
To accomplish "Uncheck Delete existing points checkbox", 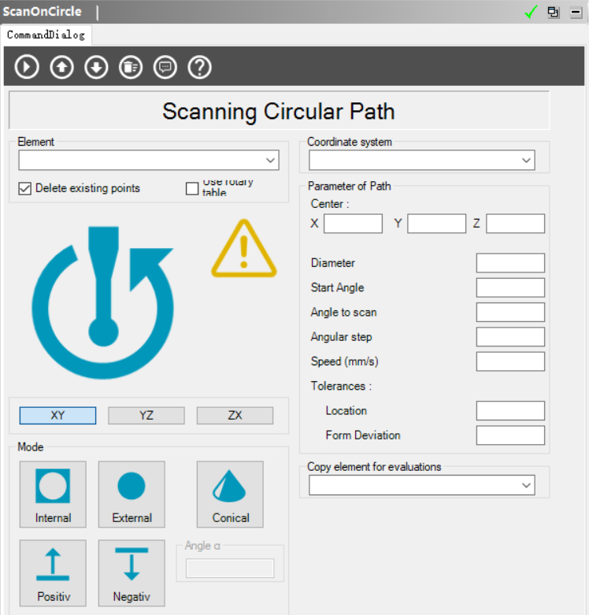I will coord(24,188).
